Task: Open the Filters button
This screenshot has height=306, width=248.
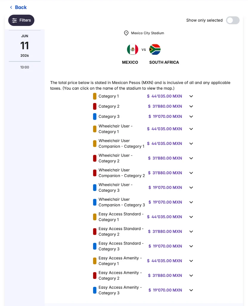Action: click(x=21, y=20)
